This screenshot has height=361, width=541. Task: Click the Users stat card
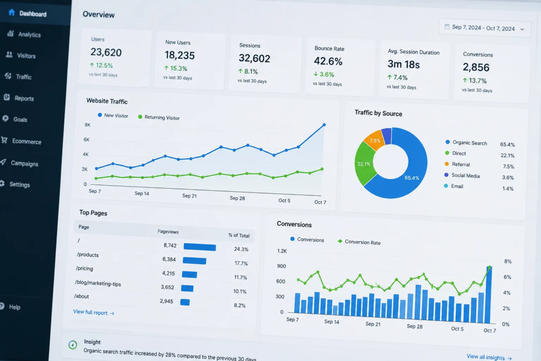115,57
